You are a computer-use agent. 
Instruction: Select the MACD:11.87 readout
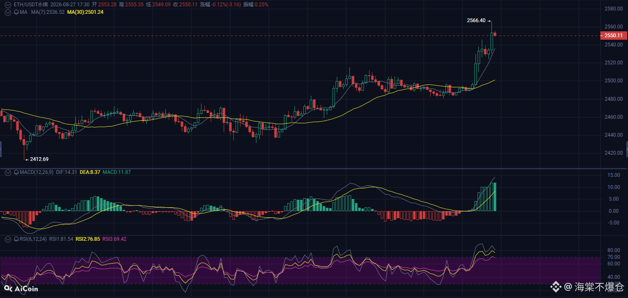pos(117,172)
